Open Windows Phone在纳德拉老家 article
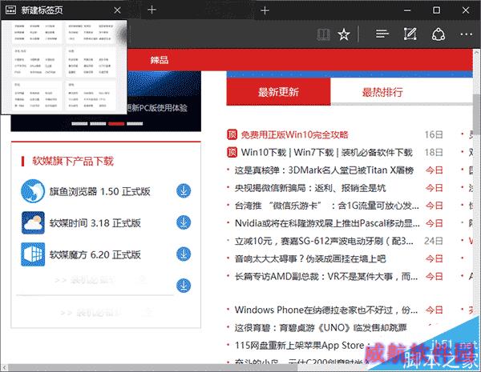Viewport: 481px width, 372px height. 326,310
